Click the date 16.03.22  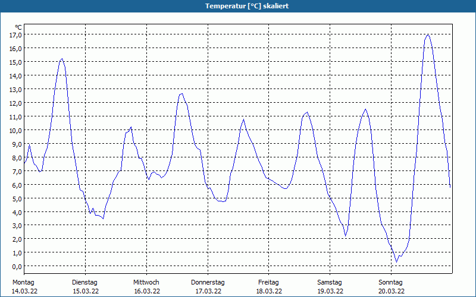tap(147, 291)
